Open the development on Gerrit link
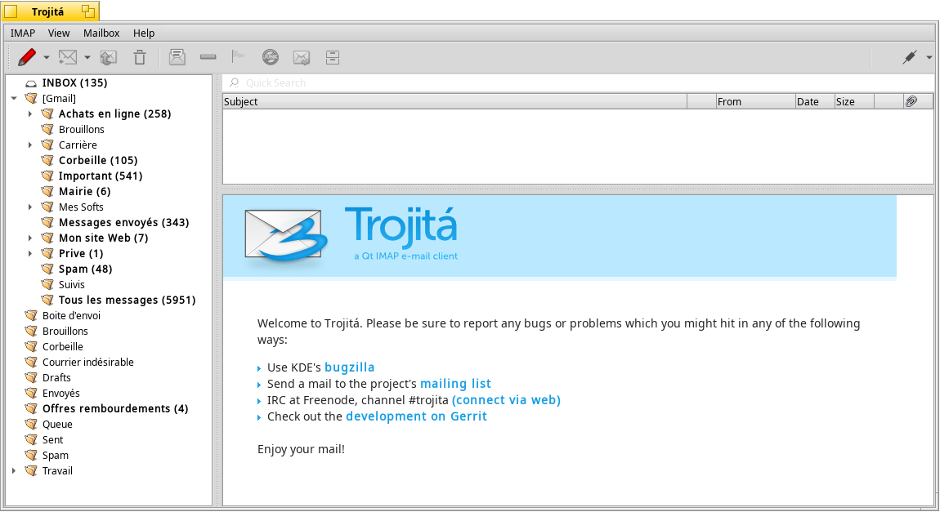 416,416
